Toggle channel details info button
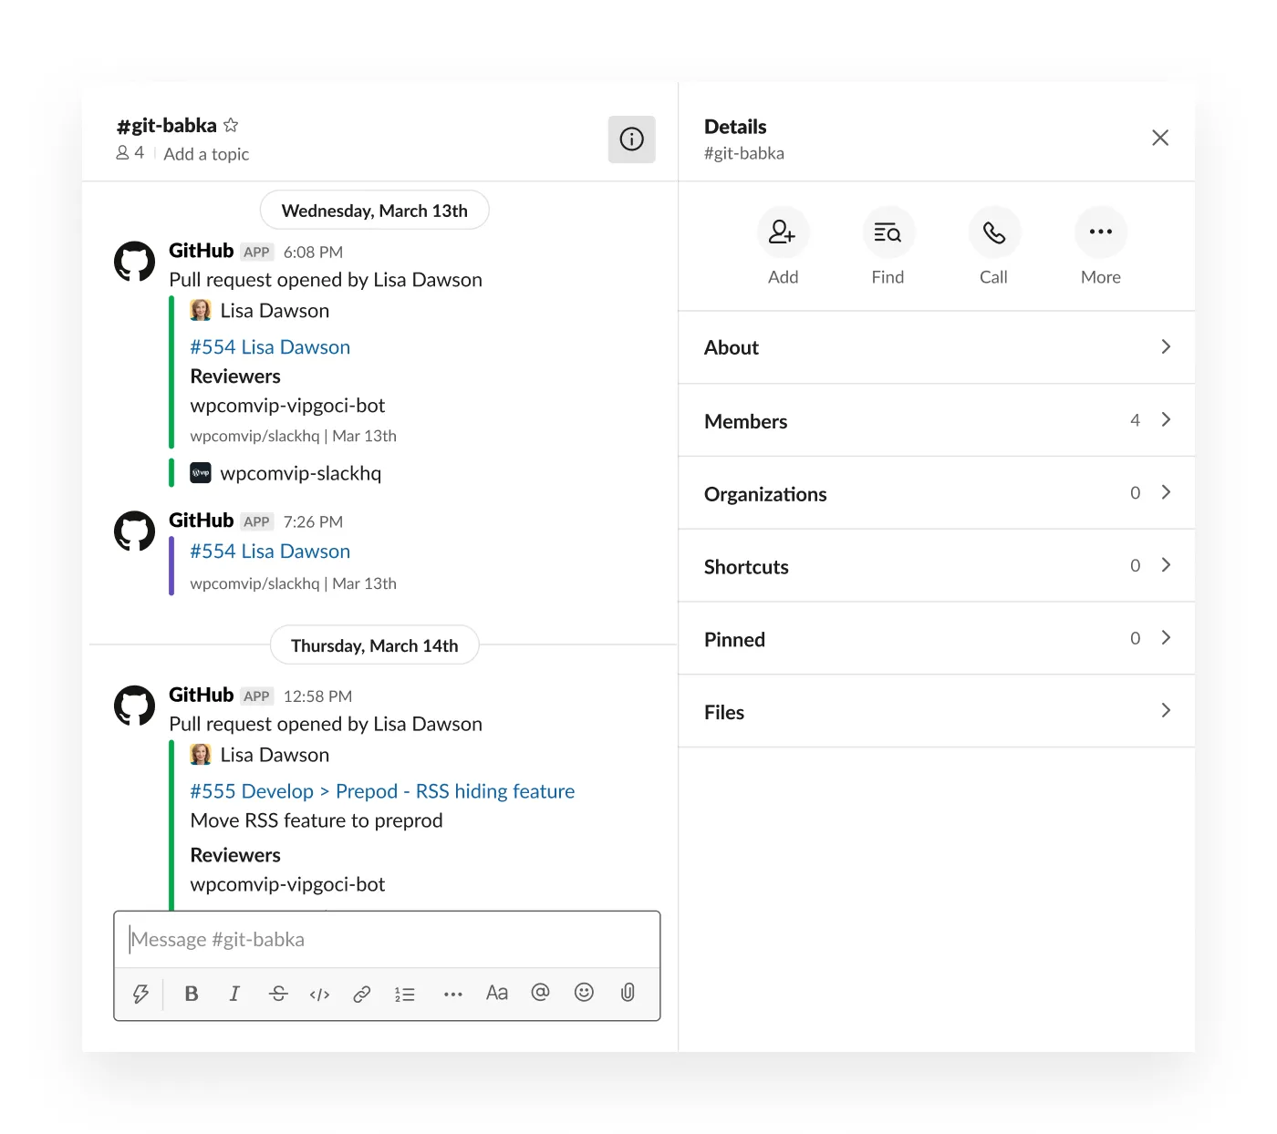This screenshot has width=1277, height=1134. pyautogui.click(x=632, y=139)
